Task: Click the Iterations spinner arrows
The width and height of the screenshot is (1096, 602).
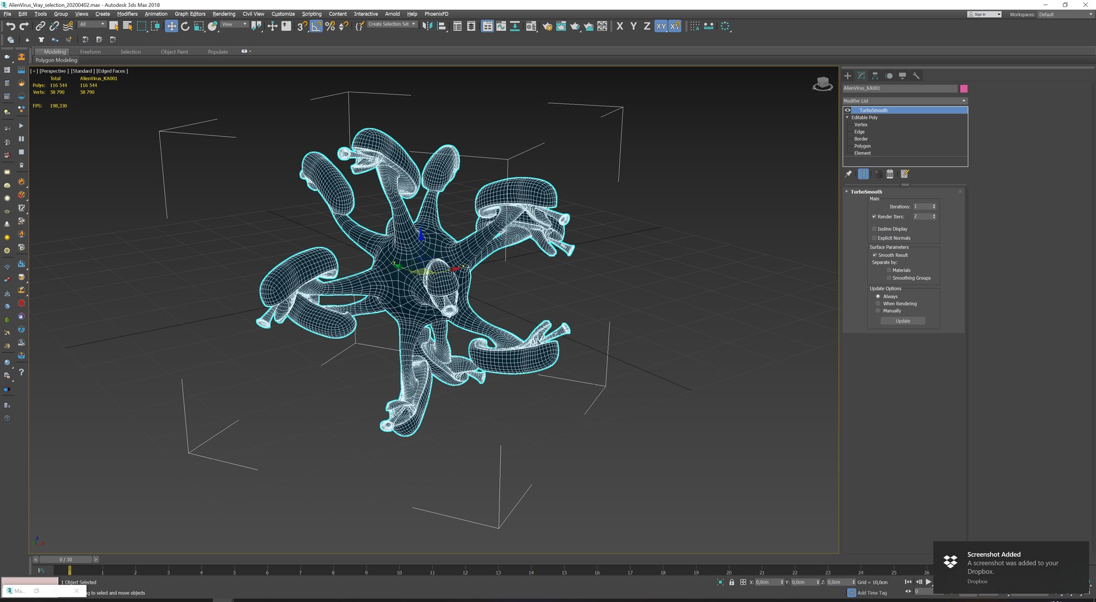Action: (934, 206)
